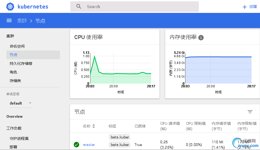Click the 集群 breadcrumb link
This screenshot has width=260, height=150.
(x=22, y=21)
